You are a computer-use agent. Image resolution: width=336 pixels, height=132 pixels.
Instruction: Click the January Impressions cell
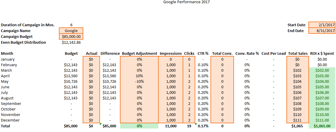click(171, 59)
